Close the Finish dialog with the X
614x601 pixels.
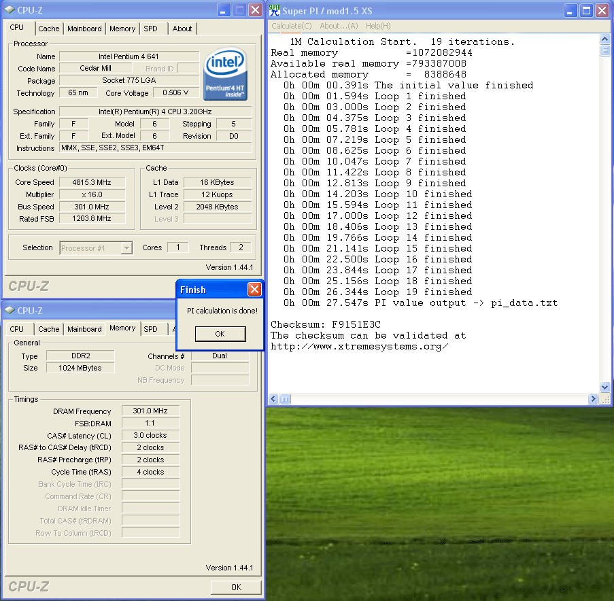click(254, 290)
